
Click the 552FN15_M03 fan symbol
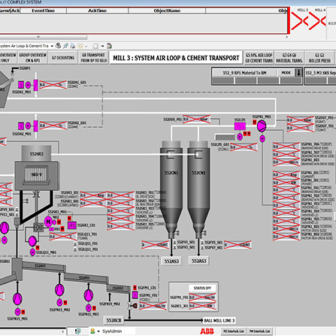coord(89,295)
